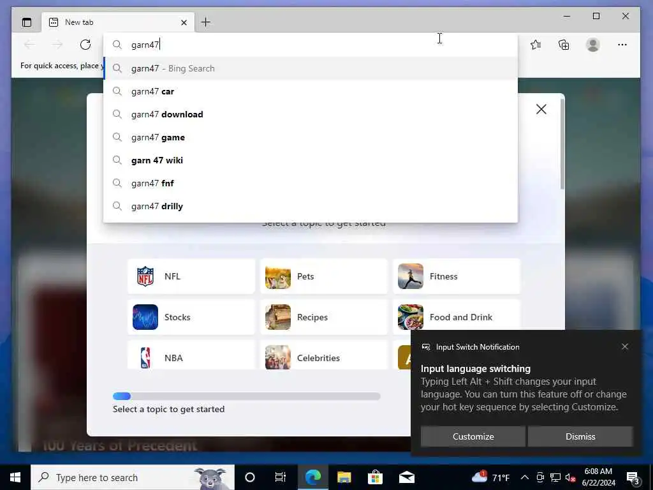Click the 'Type here to search' box
The image size is (653, 490).
[133, 477]
